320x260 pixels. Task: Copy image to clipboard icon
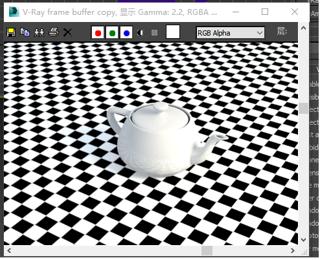(25, 32)
